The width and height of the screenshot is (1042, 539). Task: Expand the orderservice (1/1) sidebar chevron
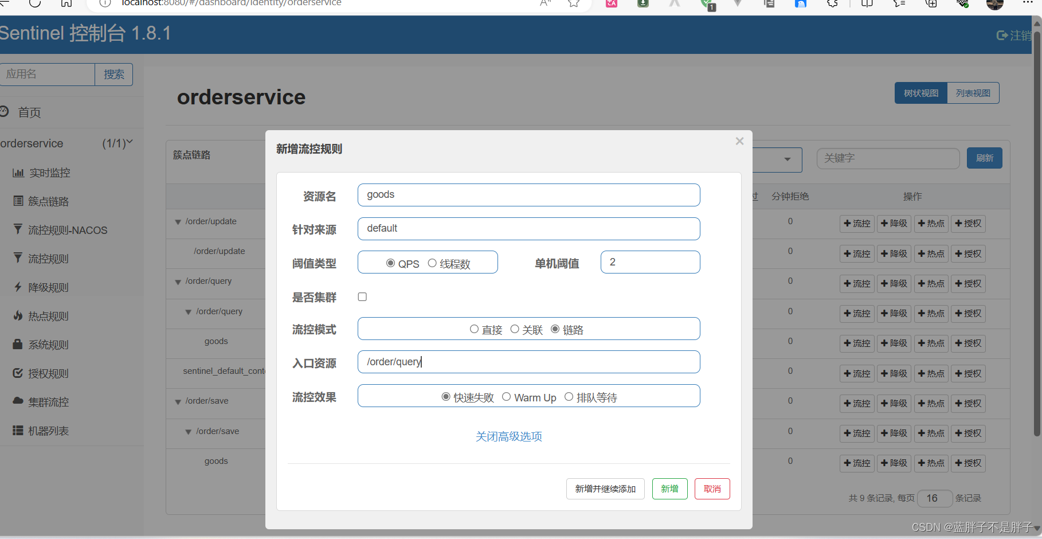point(130,142)
